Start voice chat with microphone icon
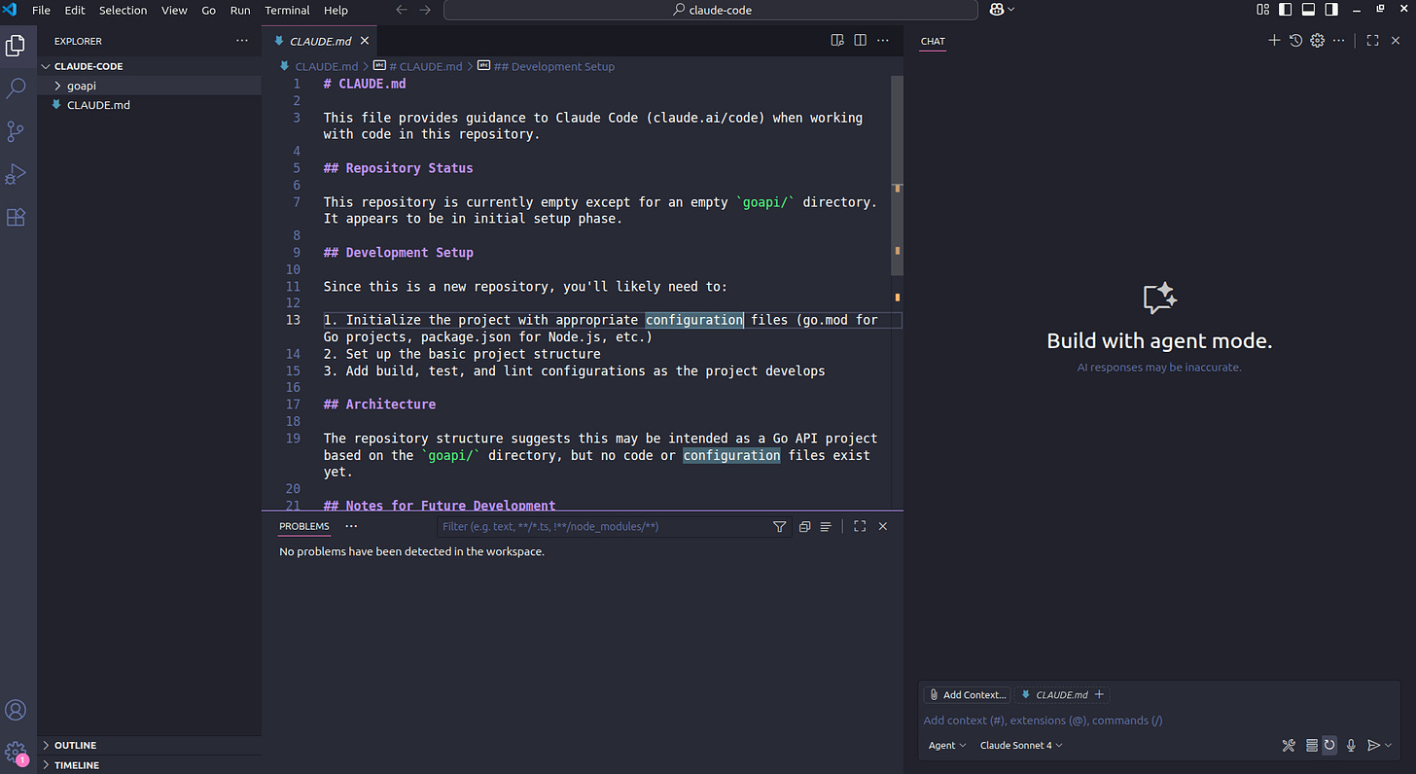1416x774 pixels. pos(1351,746)
